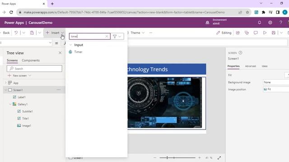Open the Screen1 more options ellipsis
This screenshot has width=289, height=162.
coord(58,90)
